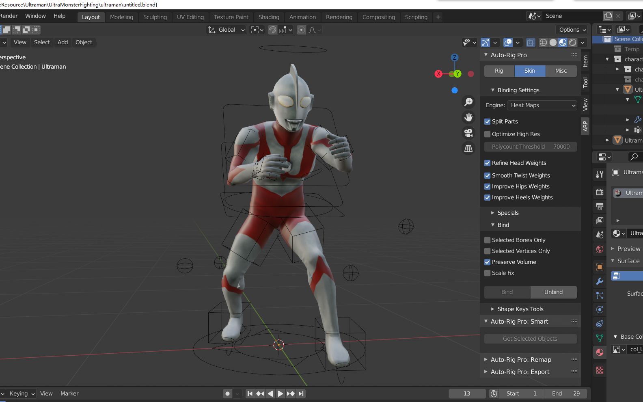Open the View Layer properties tab icon
The height and width of the screenshot is (402, 643).
pyautogui.click(x=600, y=220)
